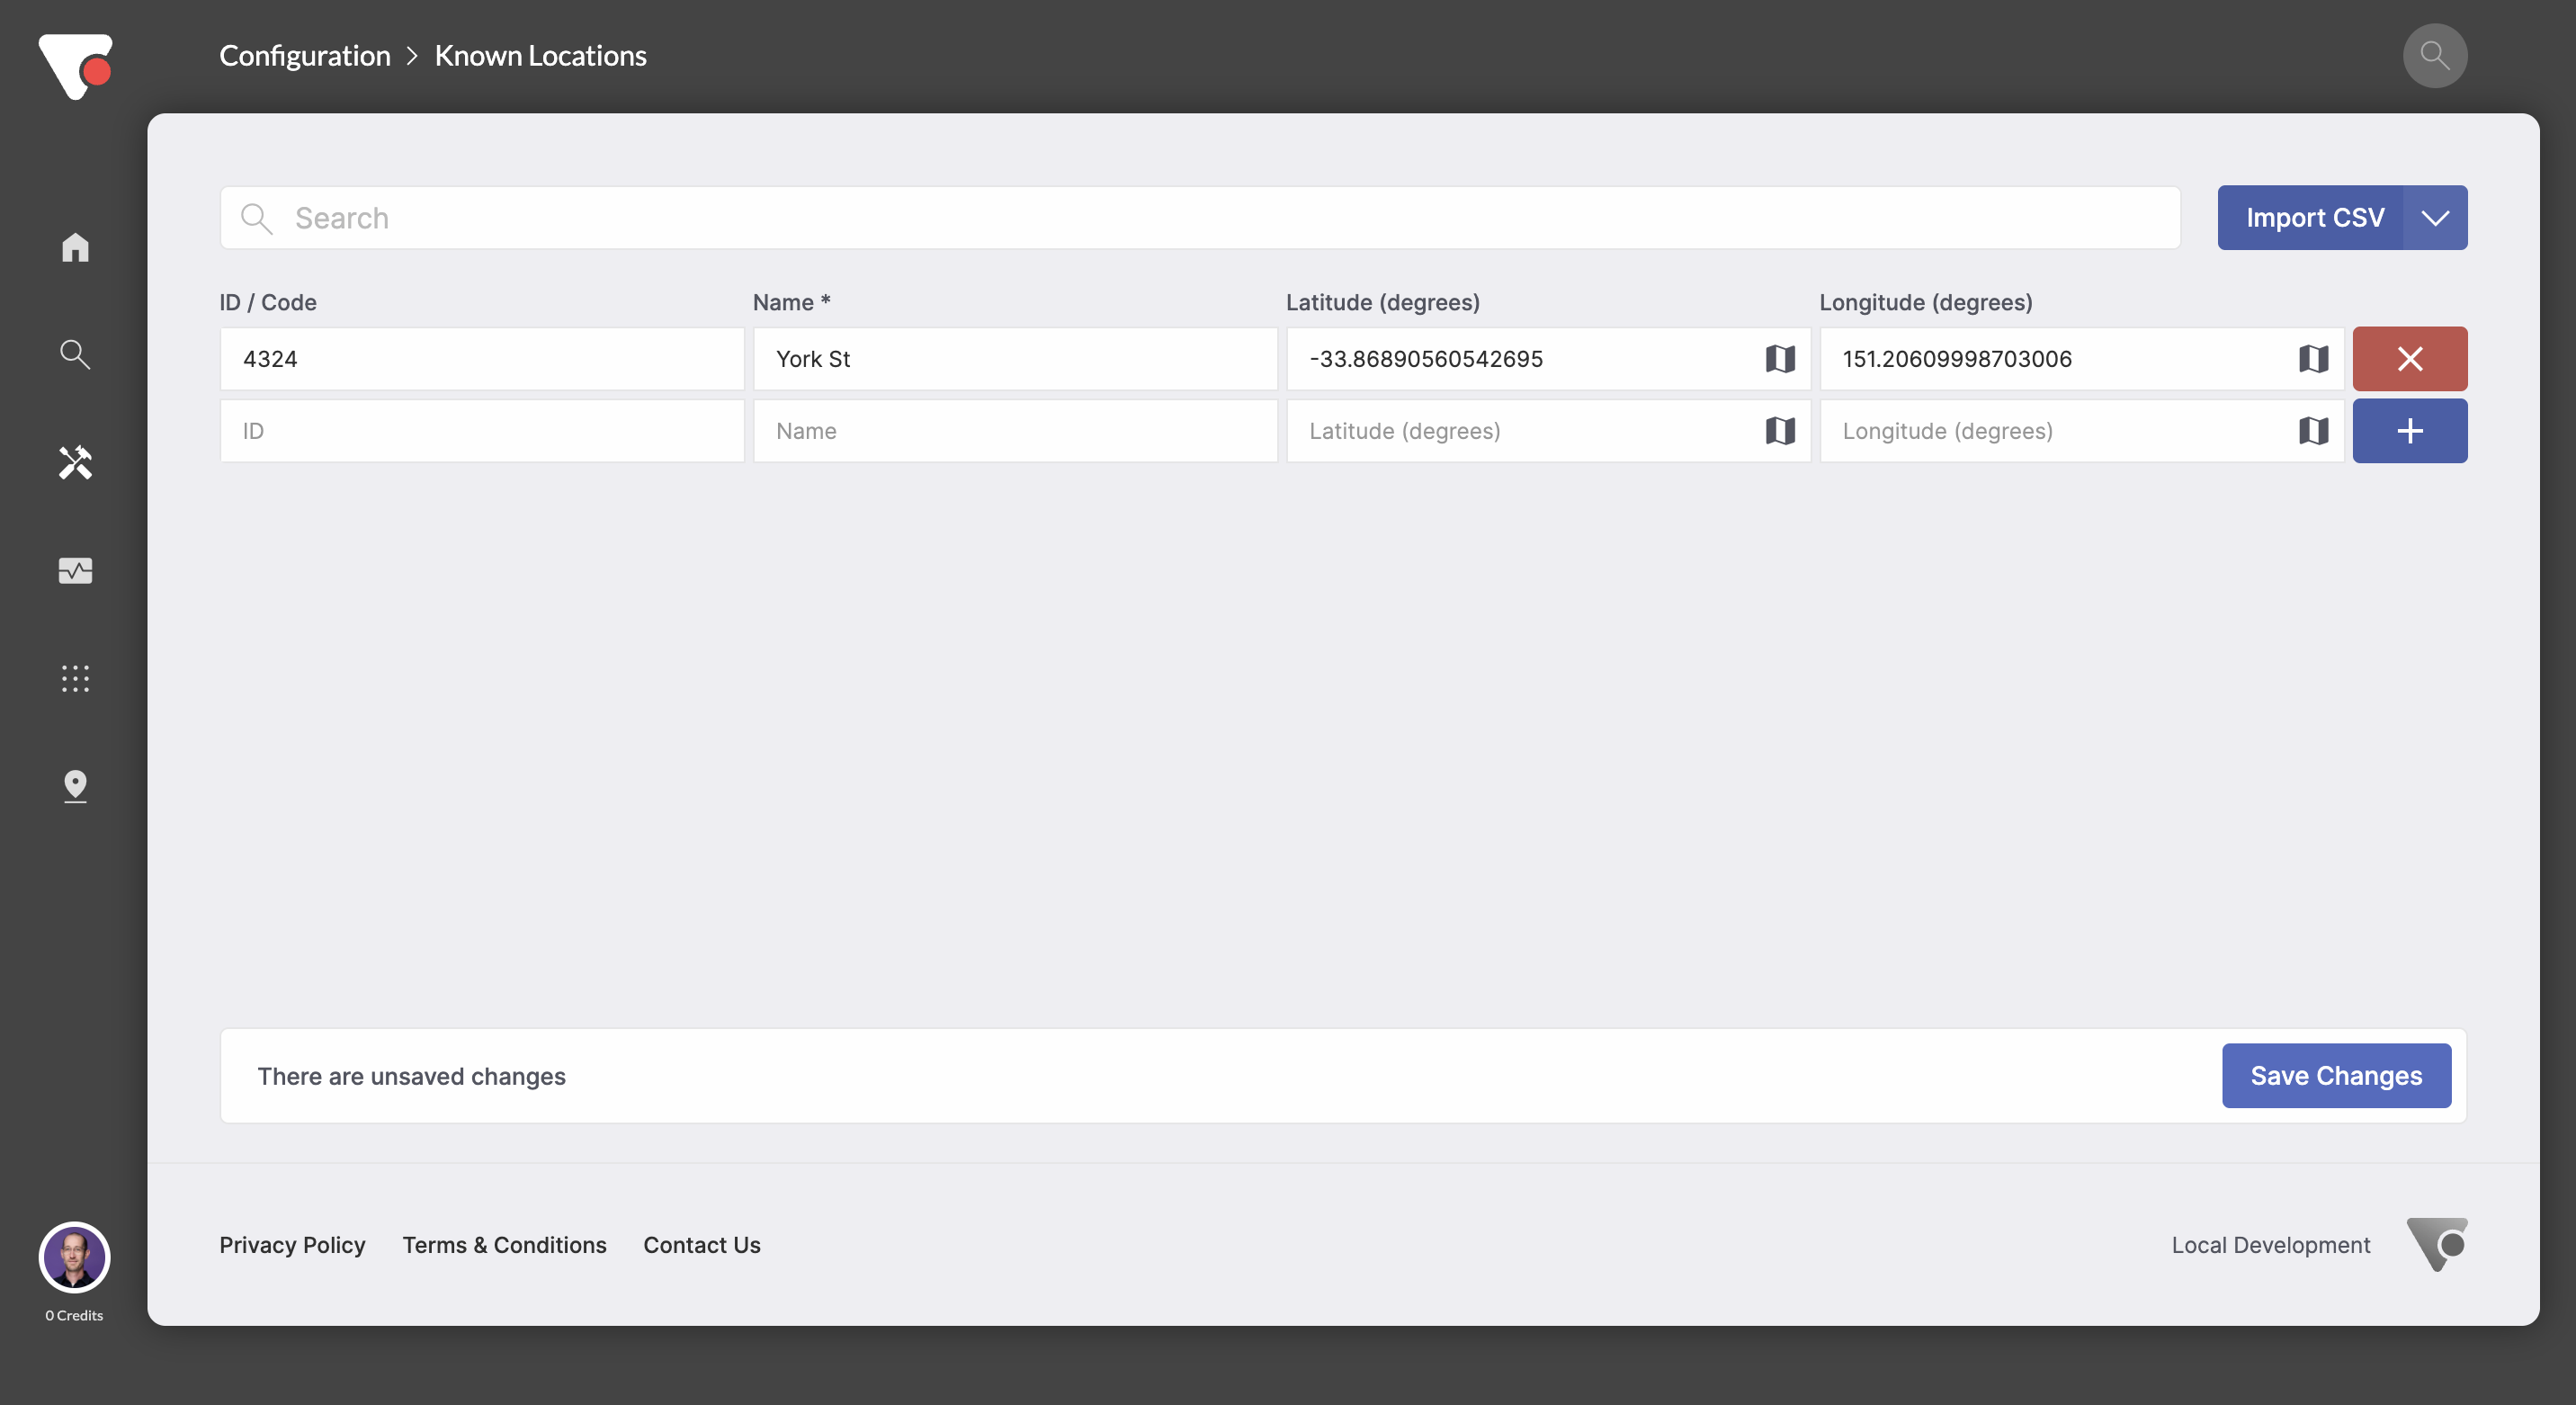Click the Import CSV button

[2310, 217]
